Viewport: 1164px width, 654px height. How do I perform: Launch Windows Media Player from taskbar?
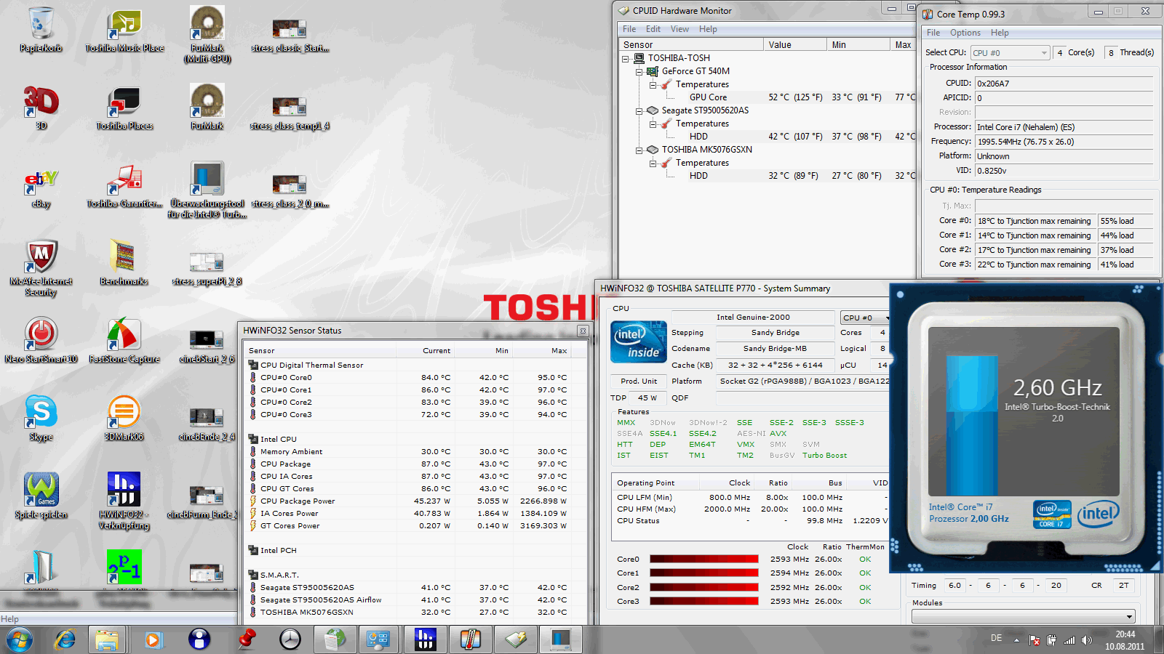pyautogui.click(x=153, y=639)
